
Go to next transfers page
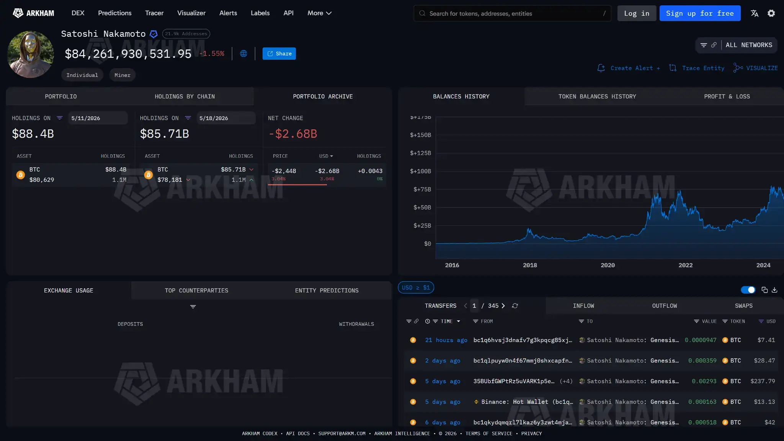click(503, 306)
